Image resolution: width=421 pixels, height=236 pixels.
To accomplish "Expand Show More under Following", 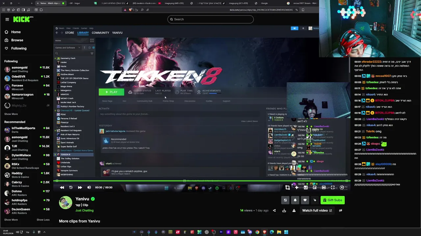I will click(11, 114).
